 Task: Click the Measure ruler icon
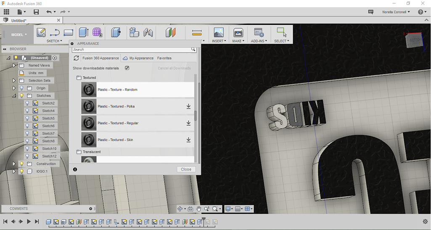(197, 33)
